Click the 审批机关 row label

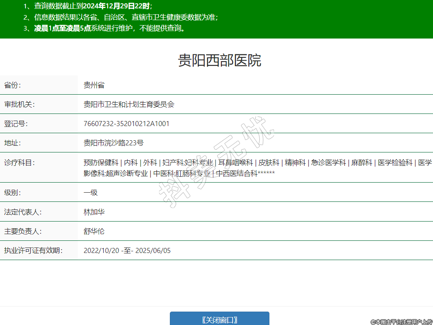pos(19,105)
